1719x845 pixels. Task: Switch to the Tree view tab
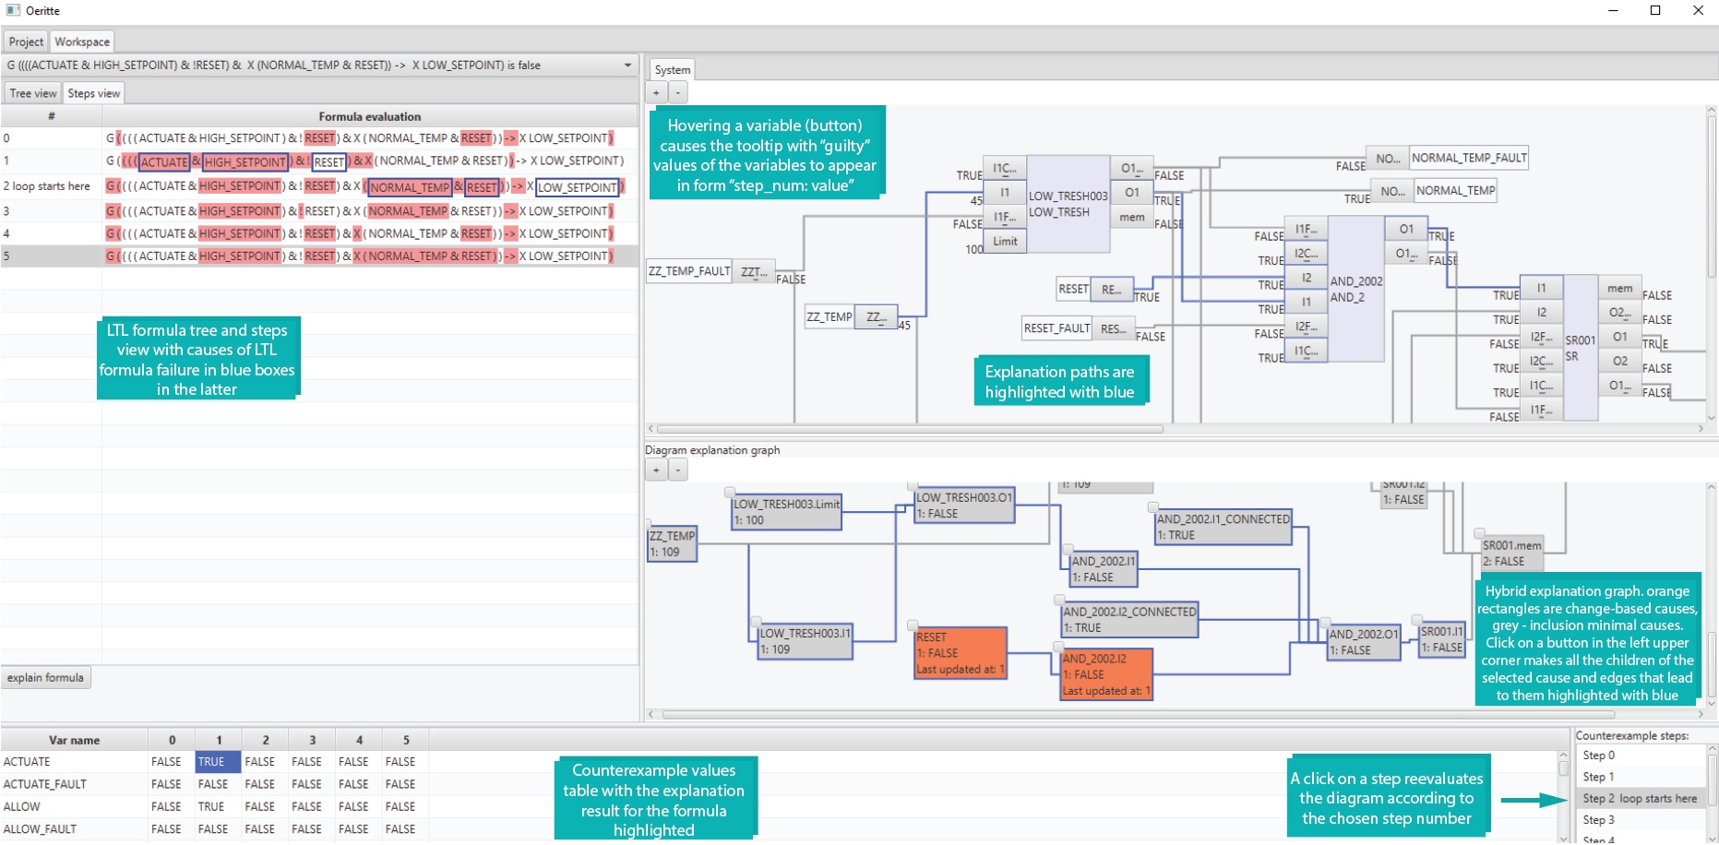(x=33, y=93)
